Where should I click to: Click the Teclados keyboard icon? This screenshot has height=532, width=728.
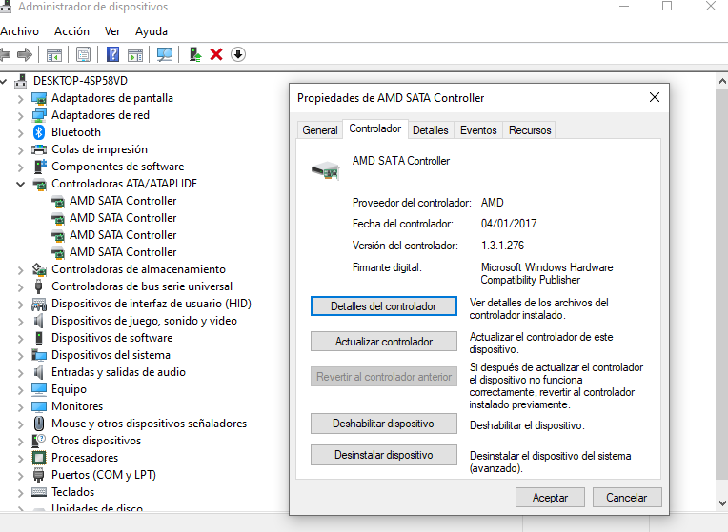[39, 492]
